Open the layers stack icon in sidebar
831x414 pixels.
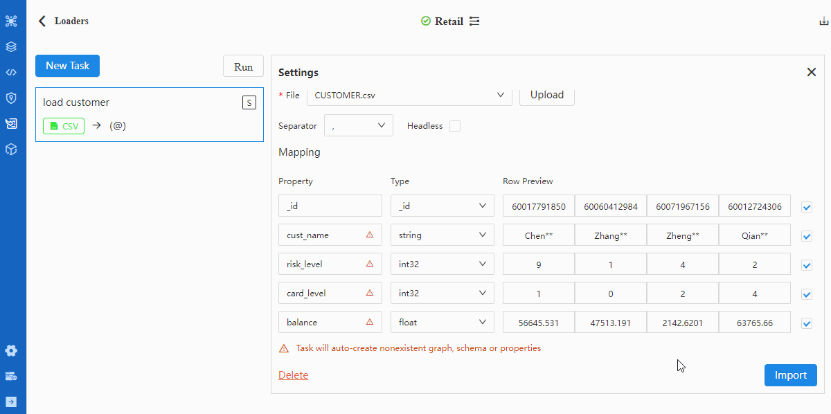[11, 46]
